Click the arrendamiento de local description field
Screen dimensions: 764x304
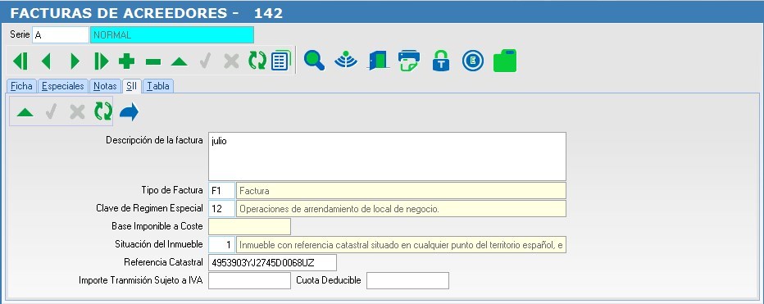[x=401, y=208]
